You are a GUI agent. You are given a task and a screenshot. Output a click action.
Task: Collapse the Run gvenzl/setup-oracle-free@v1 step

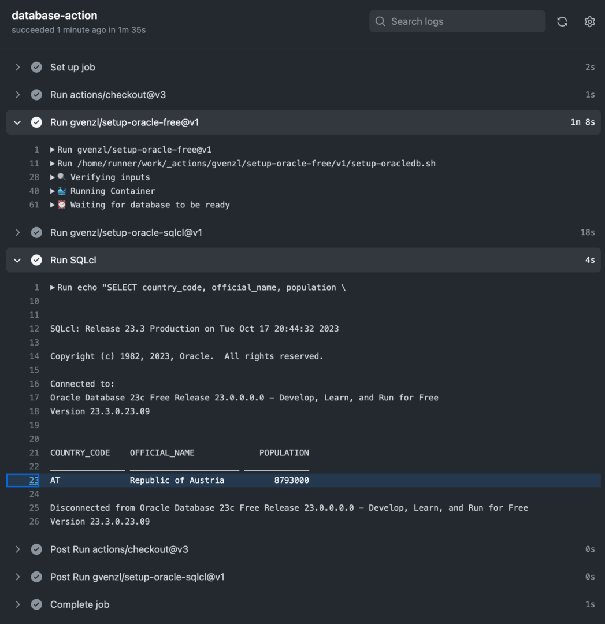point(17,122)
